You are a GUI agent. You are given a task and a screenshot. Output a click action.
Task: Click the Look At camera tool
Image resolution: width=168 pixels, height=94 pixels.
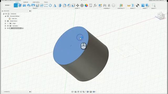(76, 92)
